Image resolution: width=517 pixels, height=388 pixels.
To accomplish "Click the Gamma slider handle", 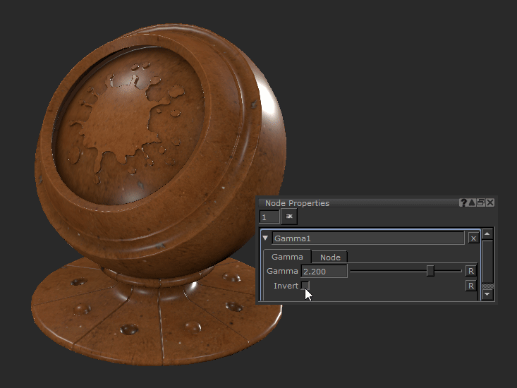I will coord(430,271).
